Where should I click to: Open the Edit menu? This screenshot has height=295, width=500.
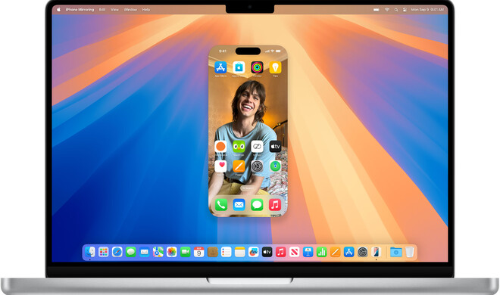coord(102,10)
